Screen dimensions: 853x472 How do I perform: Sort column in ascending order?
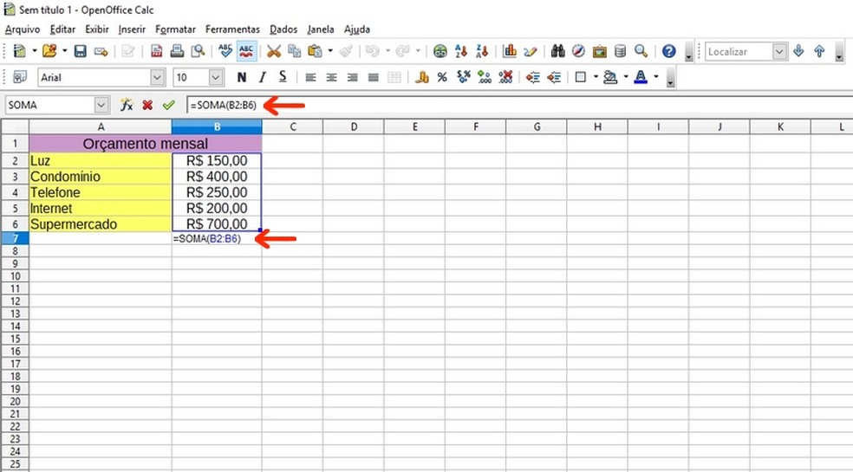pyautogui.click(x=462, y=52)
